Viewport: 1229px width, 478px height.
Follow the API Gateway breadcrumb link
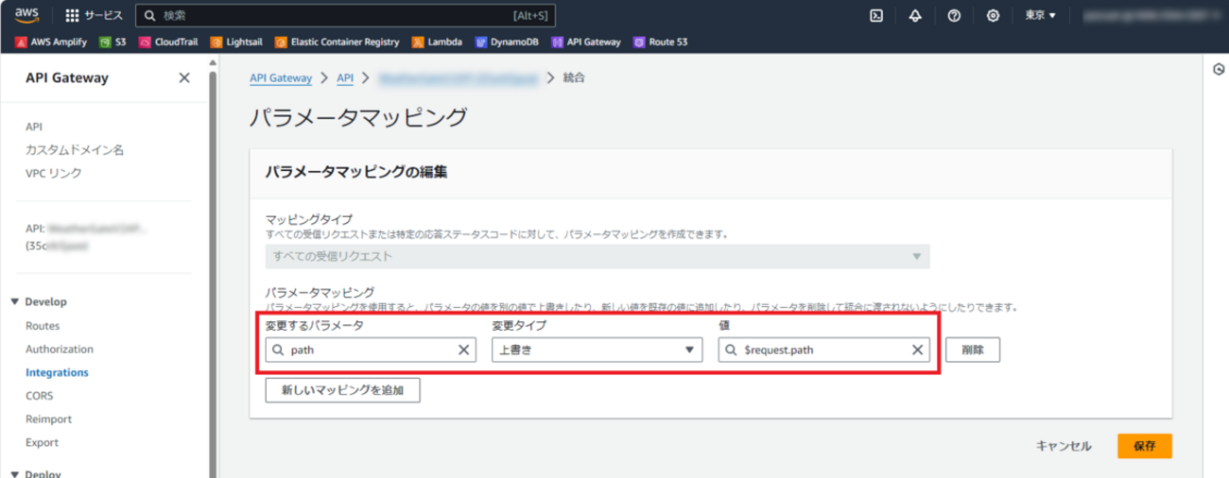(x=281, y=77)
